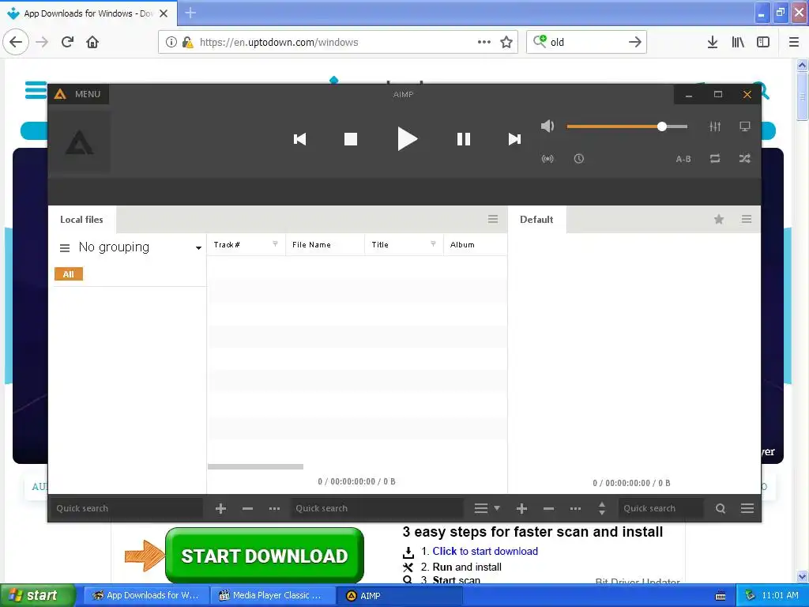Open the playlist sort arrows icon
The width and height of the screenshot is (809, 607).
coord(601,508)
